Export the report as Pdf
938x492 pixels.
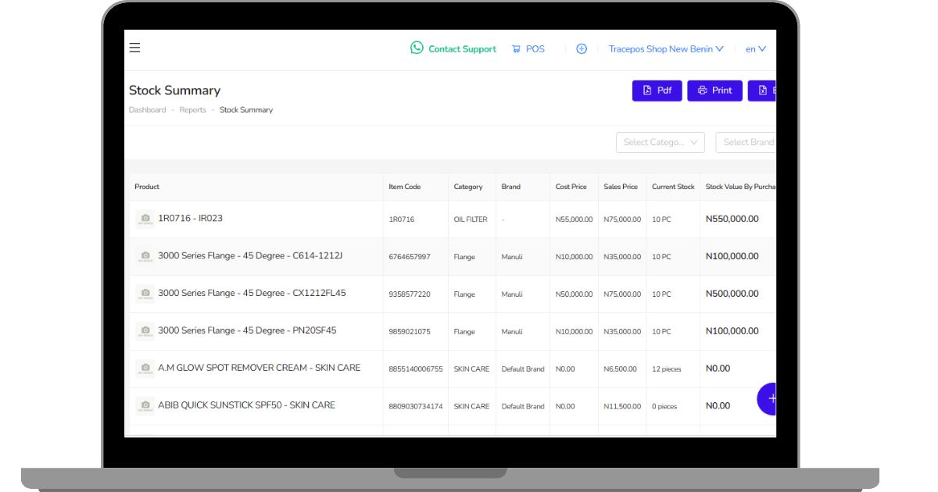(657, 91)
